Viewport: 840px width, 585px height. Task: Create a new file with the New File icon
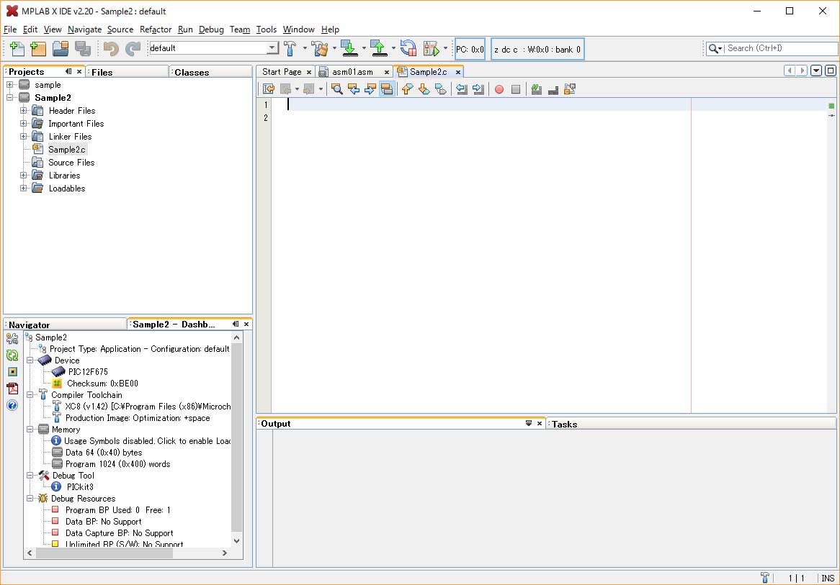pos(17,49)
